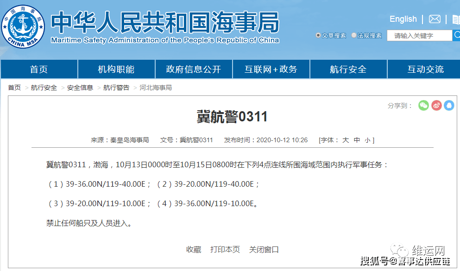Open the 航行安全 navigation tab
This screenshot has width=460, height=271.
point(348,69)
